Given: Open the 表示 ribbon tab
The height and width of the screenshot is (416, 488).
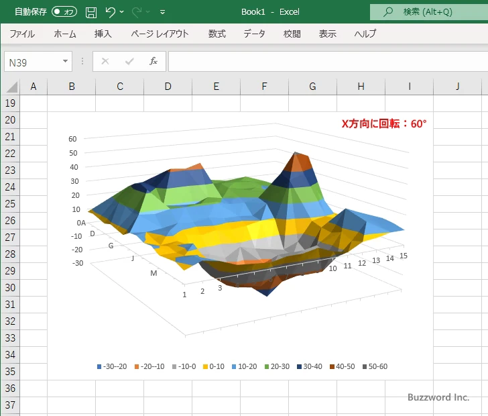Looking at the screenshot, I should click(327, 34).
